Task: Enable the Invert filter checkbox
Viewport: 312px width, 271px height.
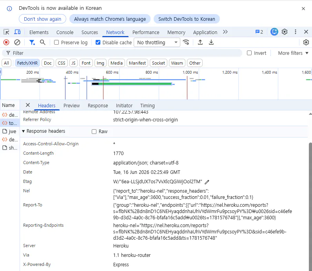Action: (x=249, y=53)
